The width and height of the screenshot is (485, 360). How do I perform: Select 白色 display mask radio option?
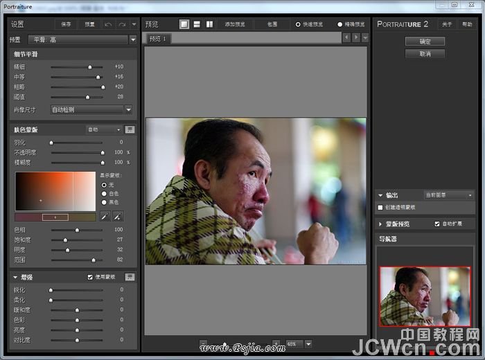104,194
